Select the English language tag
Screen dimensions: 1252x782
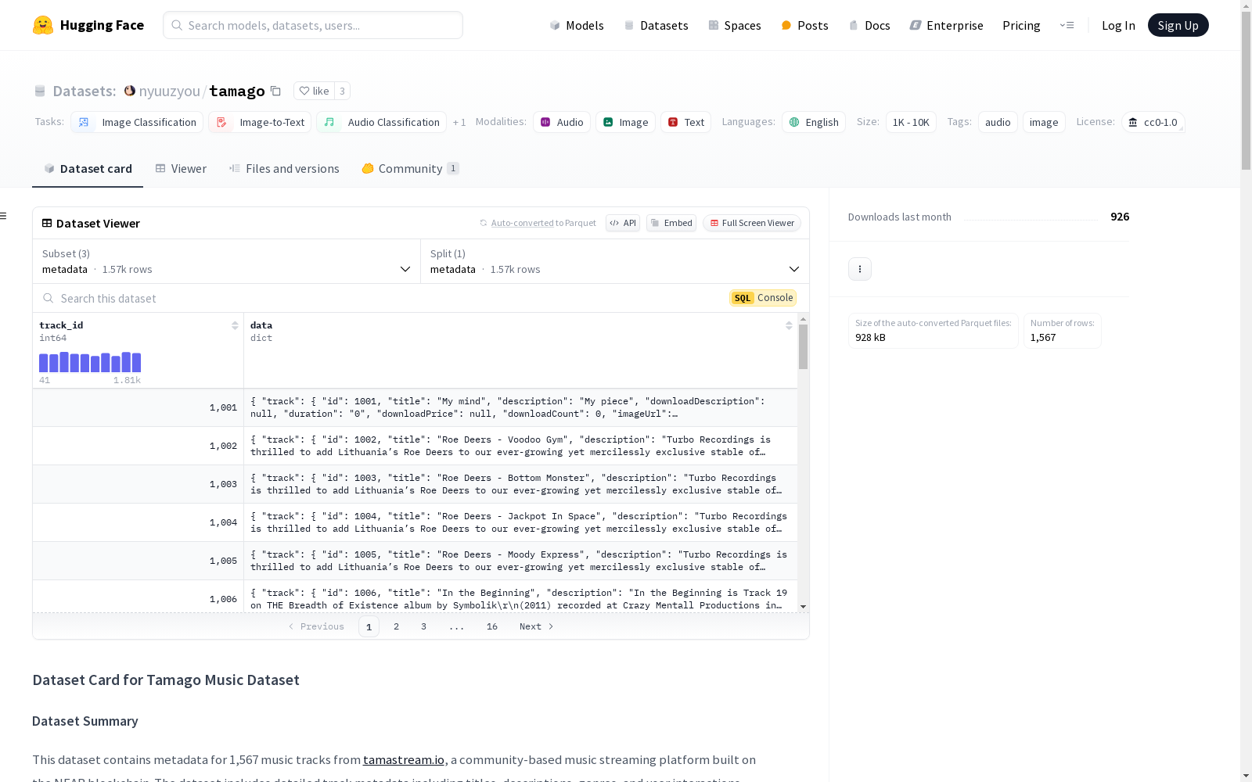pyautogui.click(x=814, y=122)
